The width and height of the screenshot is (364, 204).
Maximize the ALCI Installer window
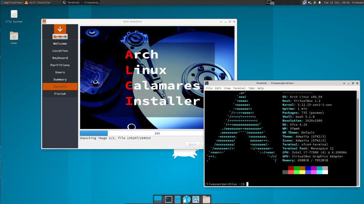(x=230, y=21)
